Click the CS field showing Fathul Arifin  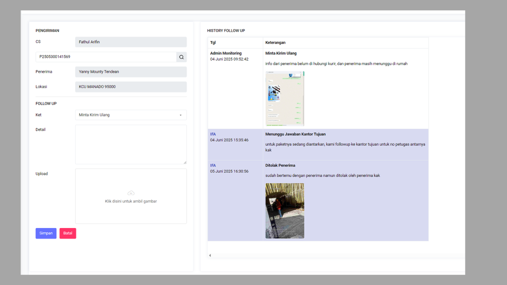pos(131,42)
